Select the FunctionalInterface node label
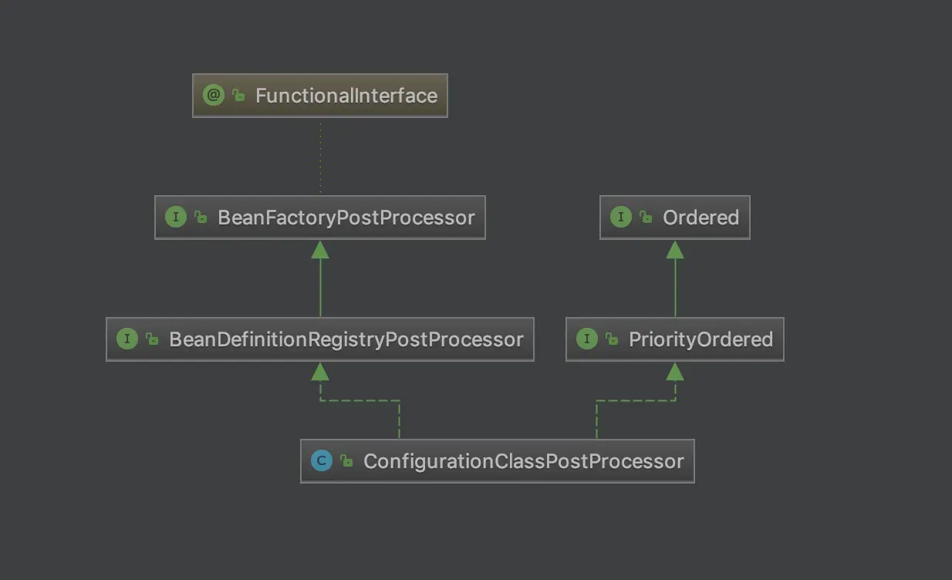Viewport: 952px width, 580px height. click(x=346, y=96)
